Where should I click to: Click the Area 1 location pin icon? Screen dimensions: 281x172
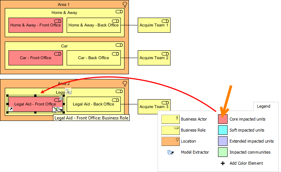click(125, 4)
